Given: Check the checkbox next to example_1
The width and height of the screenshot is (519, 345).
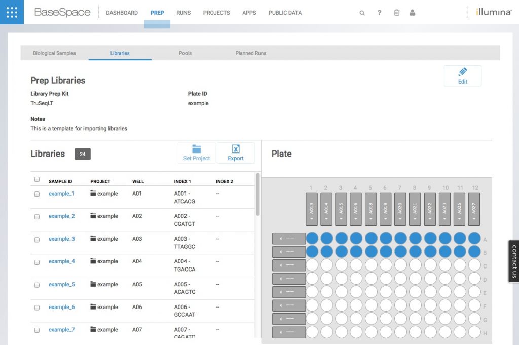Looking at the screenshot, I should point(36,195).
